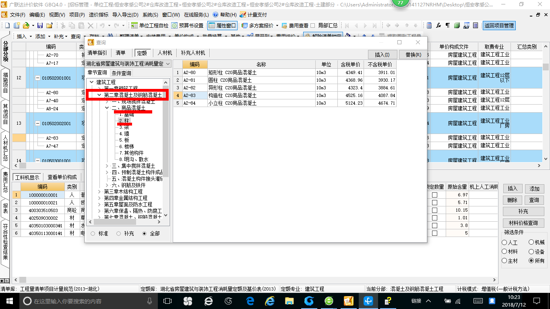Image resolution: width=550 pixels, height=309 pixels.
Task: Click the calculator icon in toolbar
Action: point(429,25)
